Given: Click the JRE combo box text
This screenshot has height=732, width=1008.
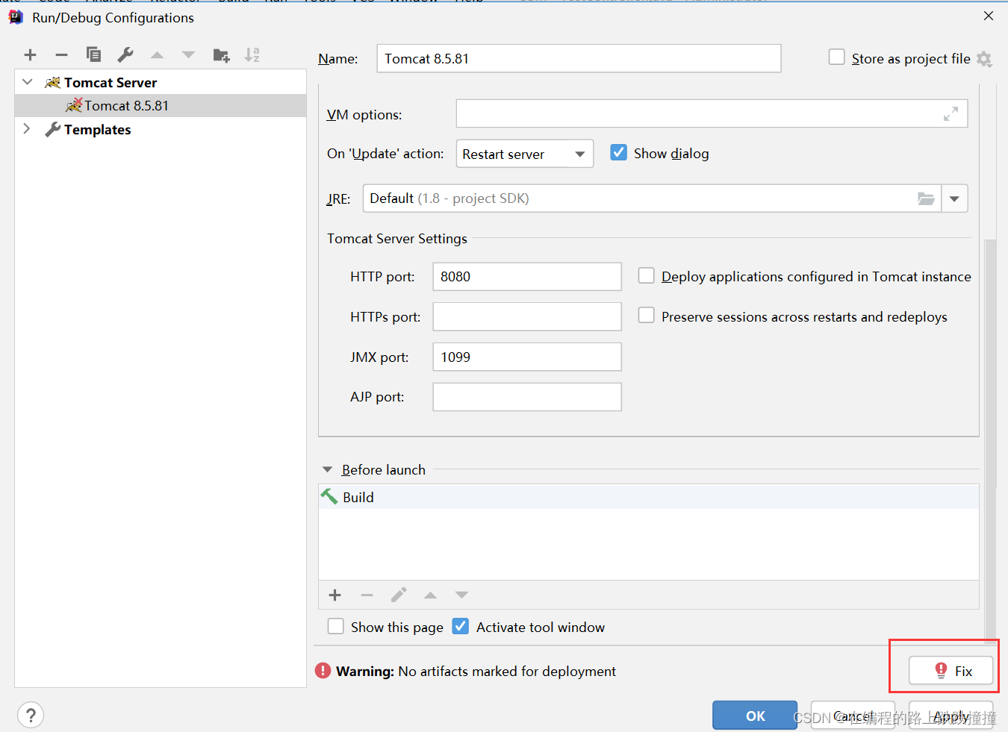Looking at the screenshot, I should pos(449,198).
